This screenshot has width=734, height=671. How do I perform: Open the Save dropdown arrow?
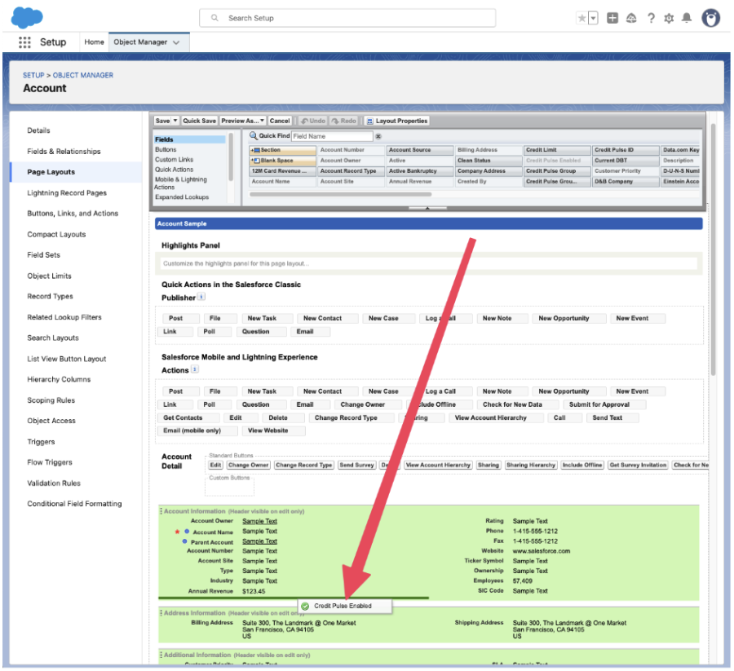pyautogui.click(x=175, y=121)
